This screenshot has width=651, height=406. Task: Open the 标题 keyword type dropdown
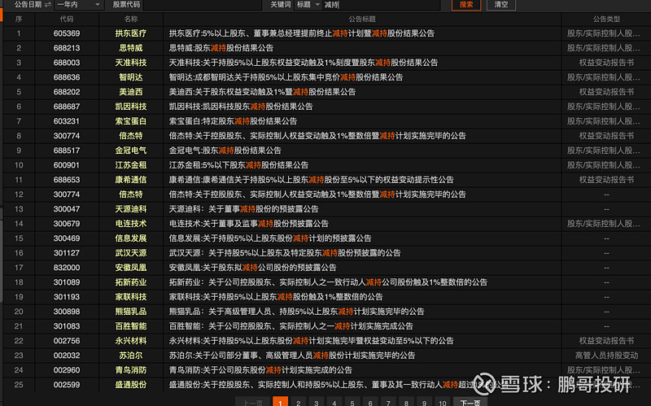coord(308,5)
